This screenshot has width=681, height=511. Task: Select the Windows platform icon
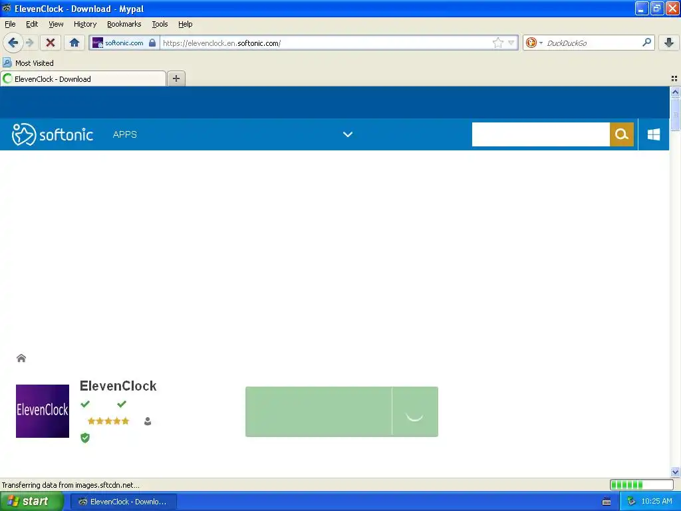click(654, 134)
